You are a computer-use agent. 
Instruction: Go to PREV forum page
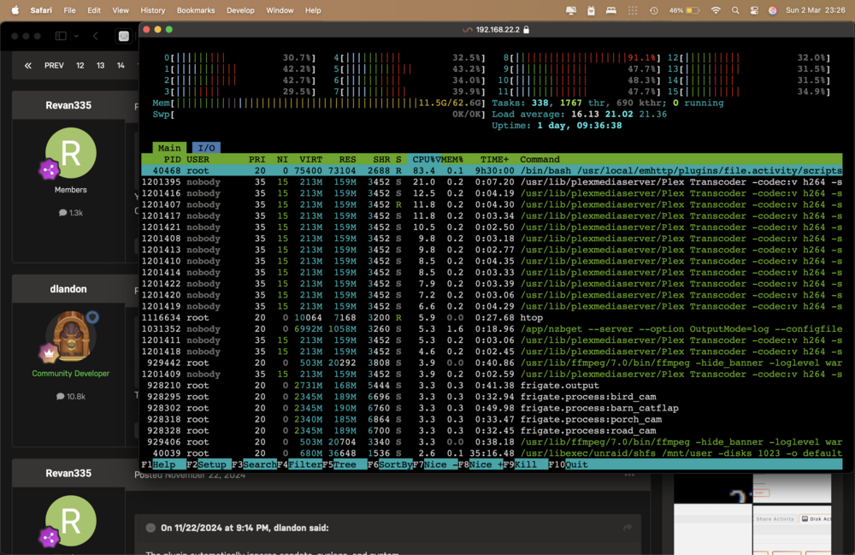54,66
